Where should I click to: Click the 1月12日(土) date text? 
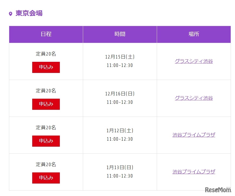(120, 131)
